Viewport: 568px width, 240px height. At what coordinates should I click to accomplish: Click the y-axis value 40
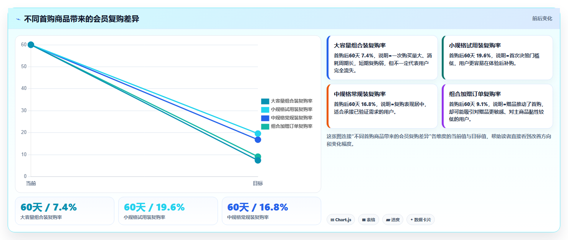pos(24,88)
